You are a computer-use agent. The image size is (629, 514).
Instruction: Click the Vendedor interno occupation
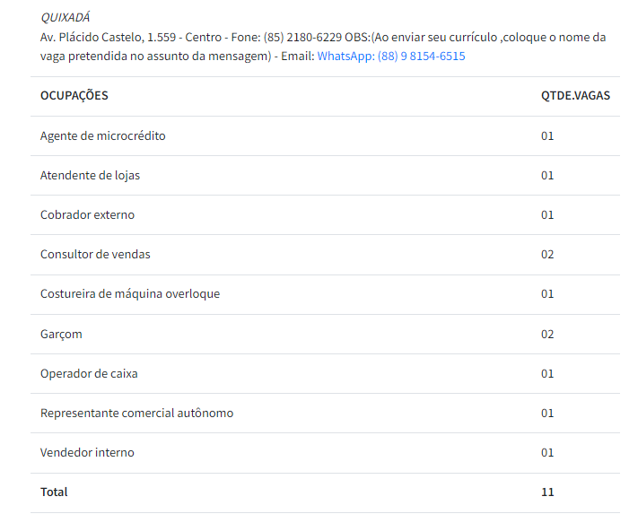click(87, 453)
